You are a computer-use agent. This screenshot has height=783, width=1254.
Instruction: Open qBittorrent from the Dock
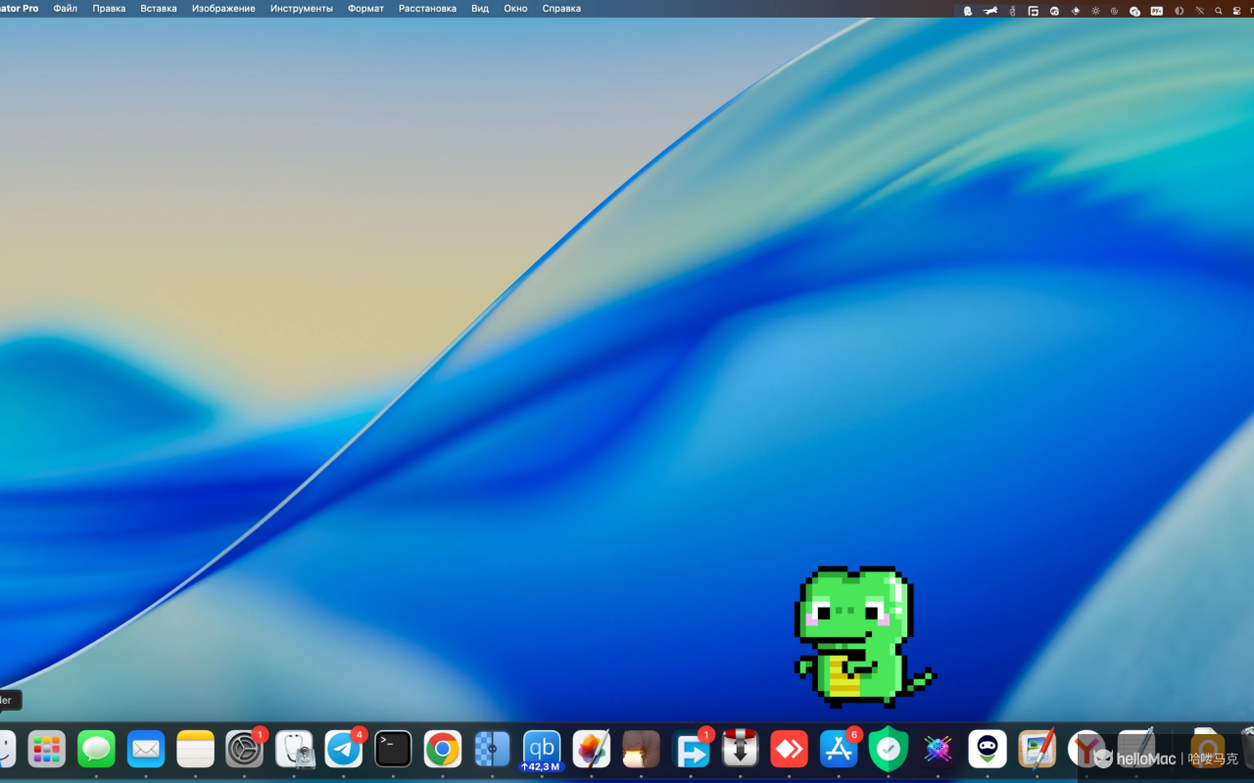pyautogui.click(x=542, y=750)
